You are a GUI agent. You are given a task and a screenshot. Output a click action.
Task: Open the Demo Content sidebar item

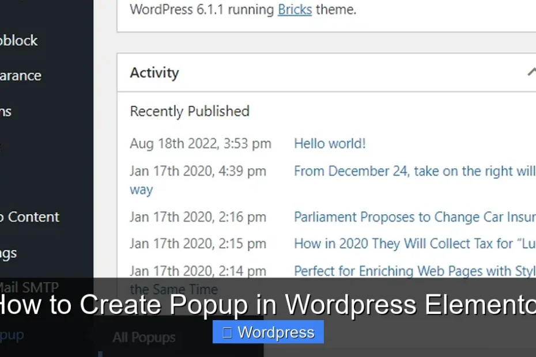[x=30, y=217]
